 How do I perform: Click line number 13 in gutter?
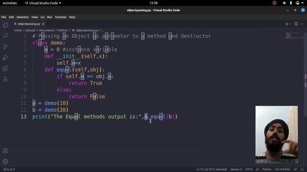pyautogui.click(x=24, y=117)
